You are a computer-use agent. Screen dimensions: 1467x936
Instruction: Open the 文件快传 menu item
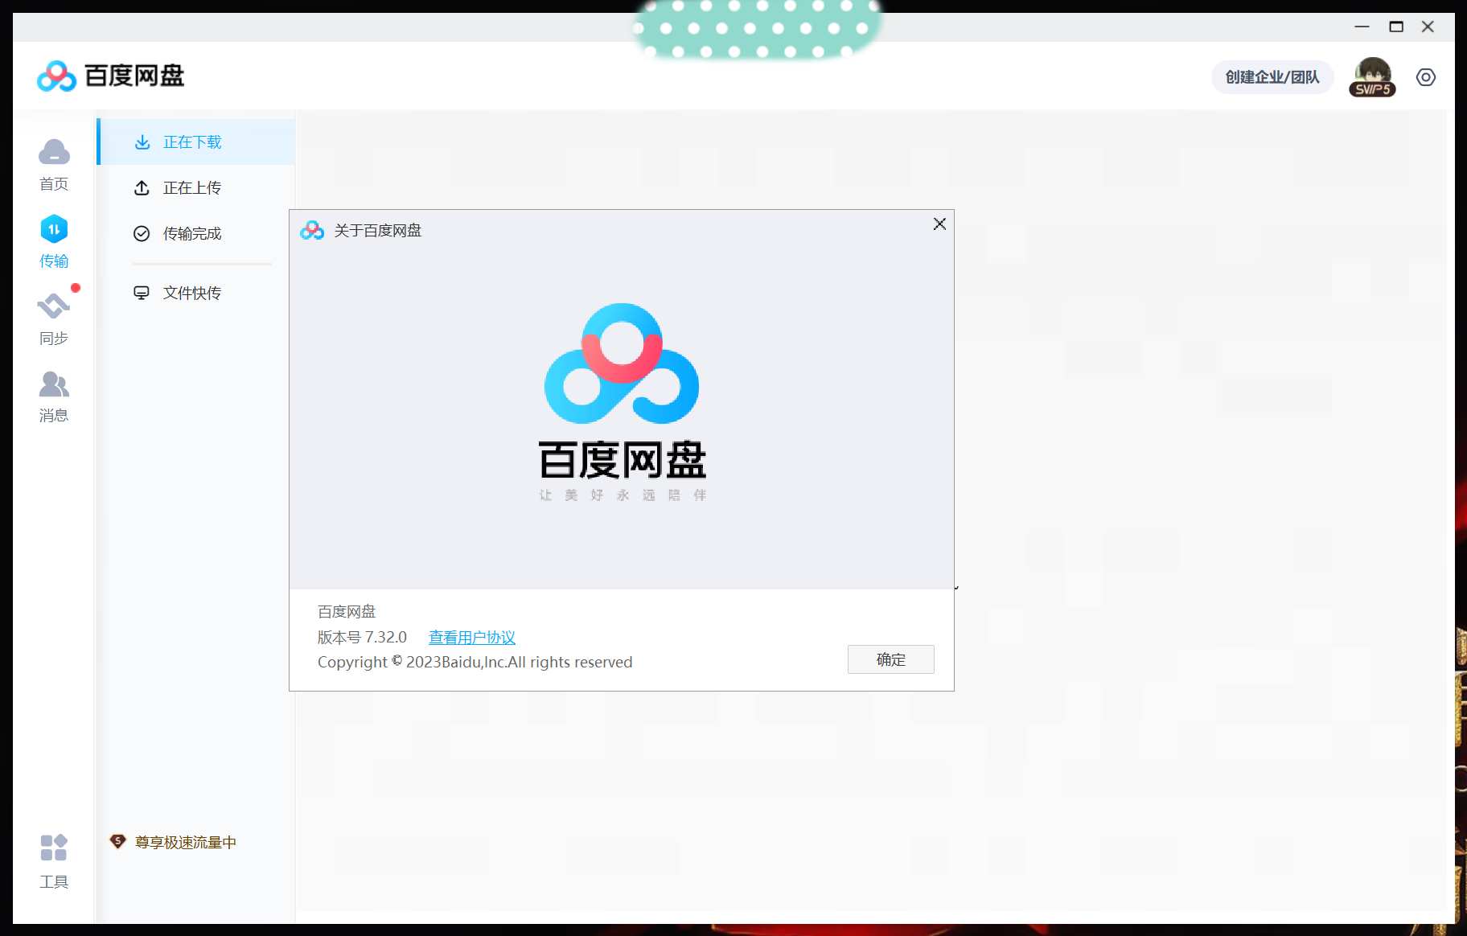pyautogui.click(x=196, y=294)
